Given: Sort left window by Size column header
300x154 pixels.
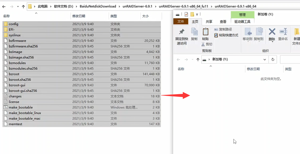Looking at the screenshot, I should (151, 16).
